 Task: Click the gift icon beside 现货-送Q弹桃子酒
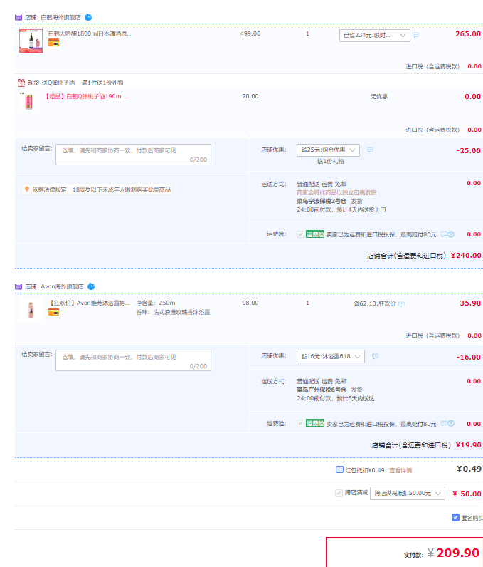21,83
